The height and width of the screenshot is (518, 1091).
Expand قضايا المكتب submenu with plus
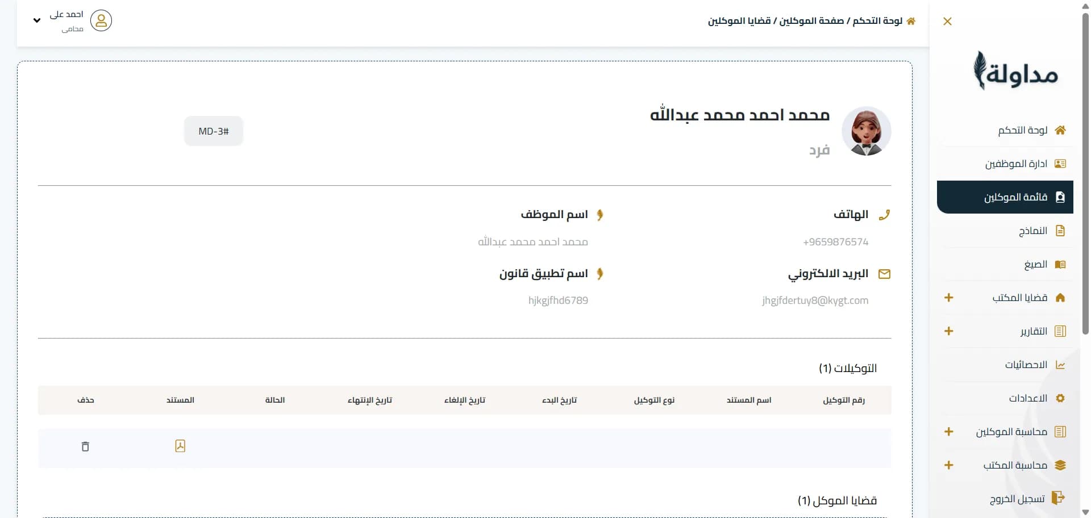(x=948, y=298)
